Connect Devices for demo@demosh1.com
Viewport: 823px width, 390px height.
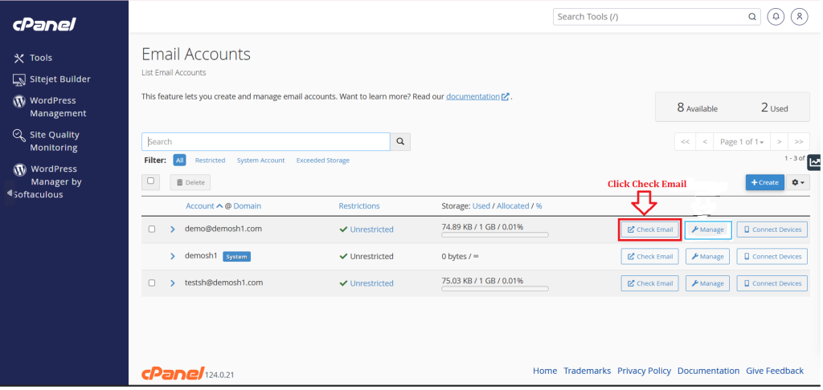pos(772,230)
